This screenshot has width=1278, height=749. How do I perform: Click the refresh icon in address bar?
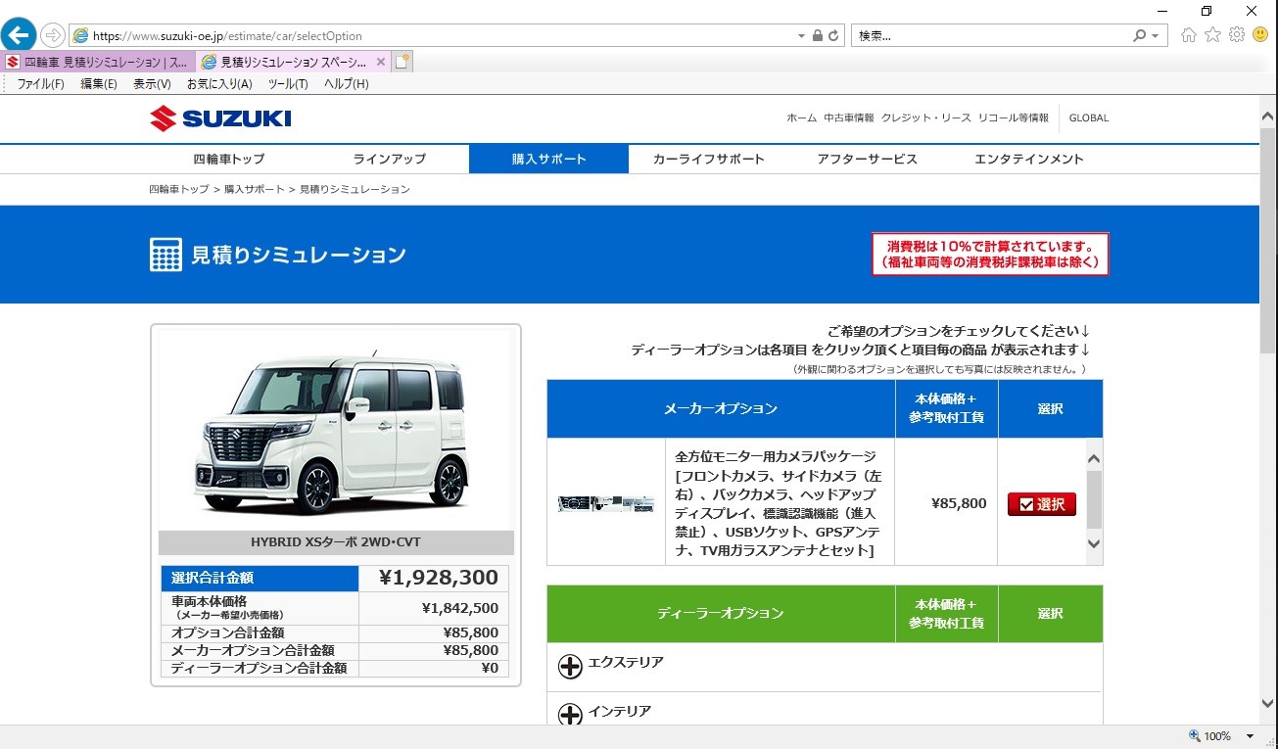(834, 36)
